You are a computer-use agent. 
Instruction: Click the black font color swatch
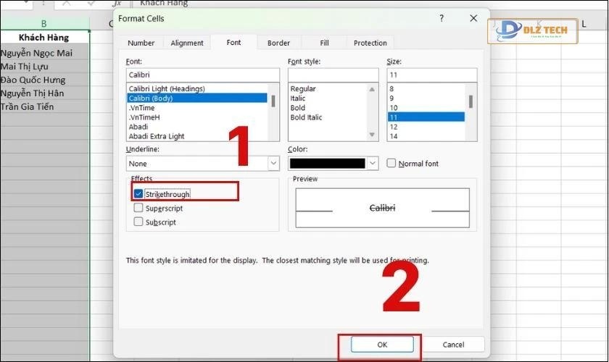pyautogui.click(x=326, y=164)
